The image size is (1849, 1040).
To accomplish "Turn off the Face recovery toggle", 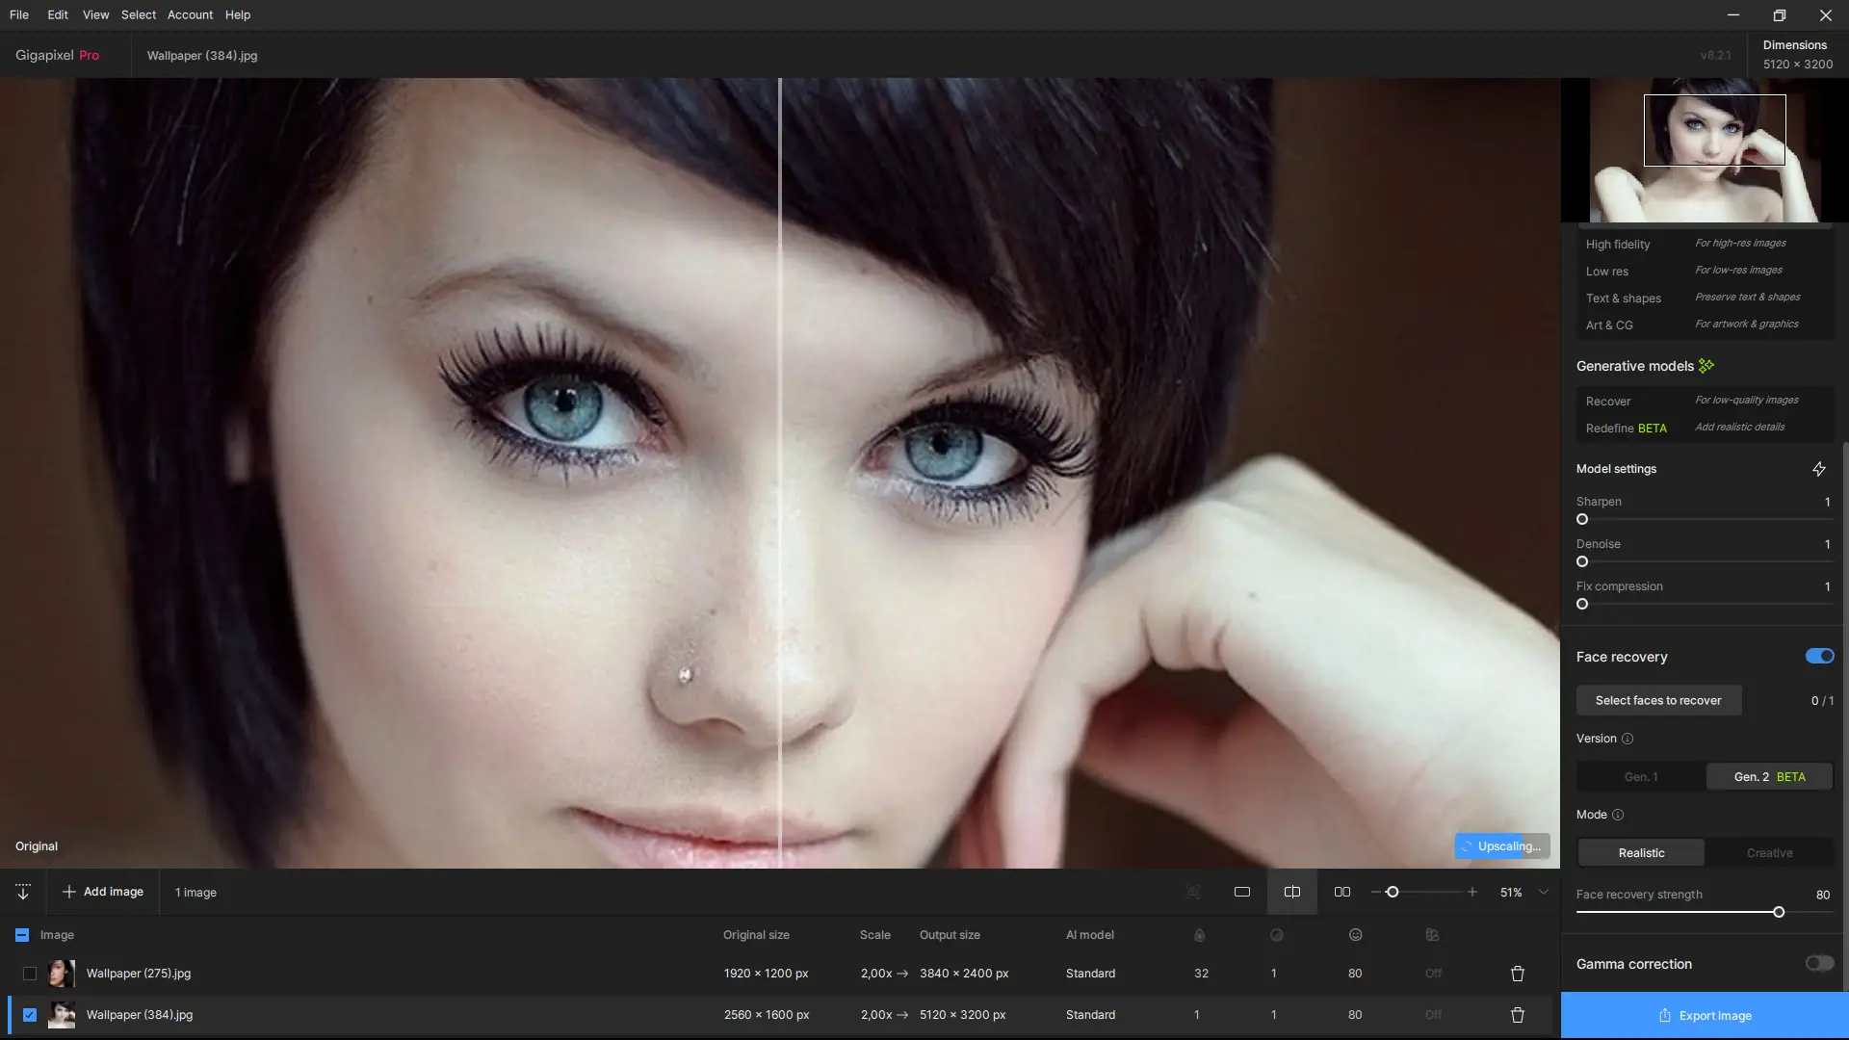I will (1819, 656).
